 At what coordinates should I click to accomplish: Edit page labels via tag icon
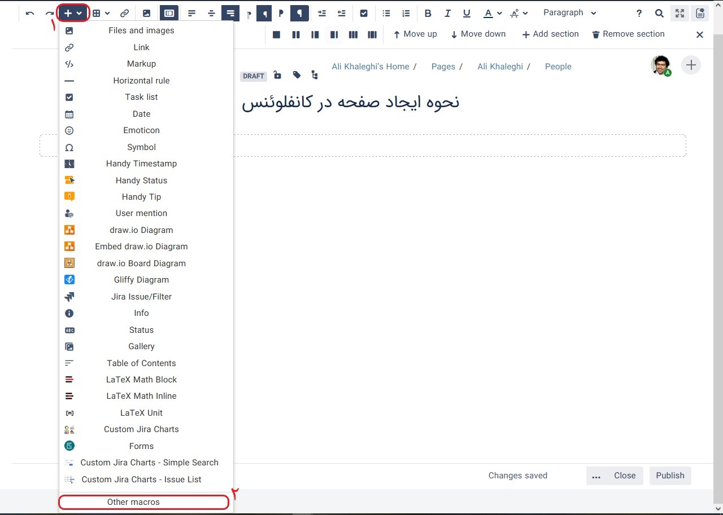coord(297,75)
